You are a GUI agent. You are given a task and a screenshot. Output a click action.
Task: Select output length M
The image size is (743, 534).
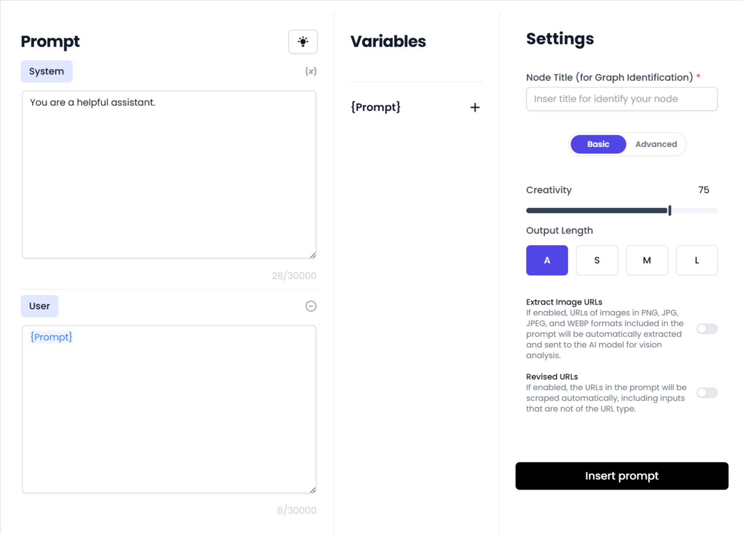(647, 260)
